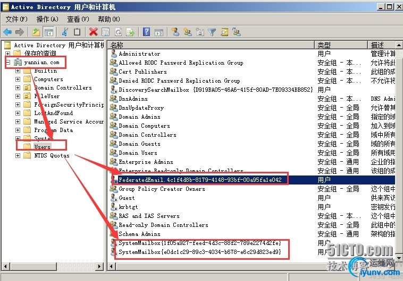Expand the Builtin folder node
The height and width of the screenshot is (281, 403).
pyautogui.click(x=18, y=71)
